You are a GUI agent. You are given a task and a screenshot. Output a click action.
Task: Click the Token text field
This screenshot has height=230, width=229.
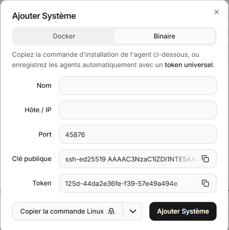click(x=131, y=184)
